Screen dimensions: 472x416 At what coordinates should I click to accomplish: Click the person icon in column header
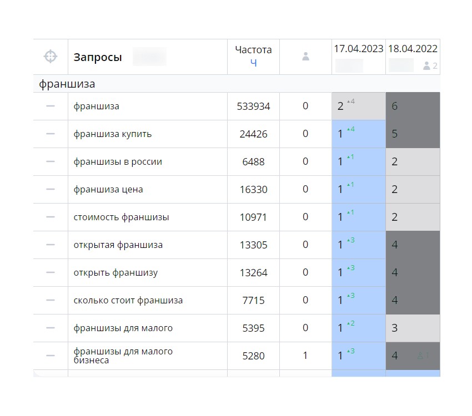(305, 57)
